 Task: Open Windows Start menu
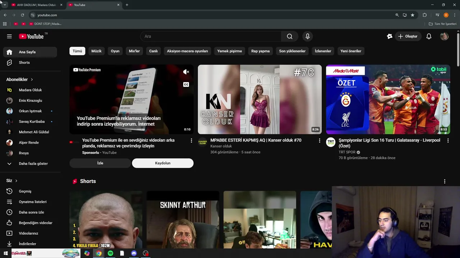[x=5, y=253]
